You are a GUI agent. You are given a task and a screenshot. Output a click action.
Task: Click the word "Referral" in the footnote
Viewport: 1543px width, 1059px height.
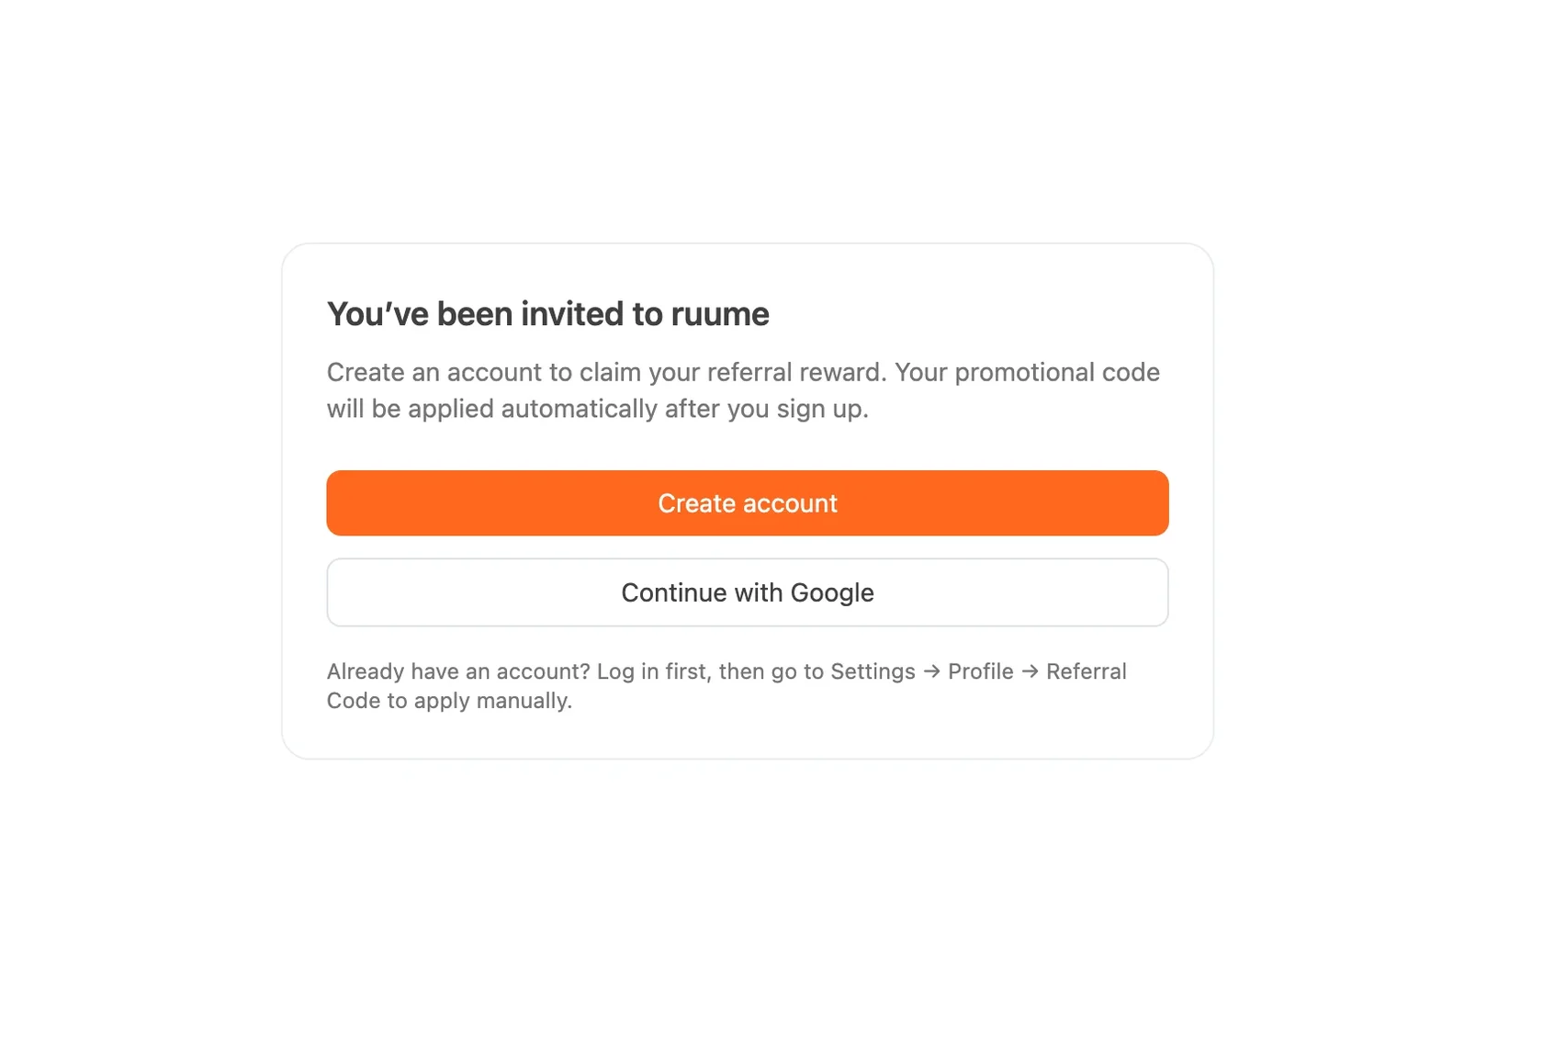click(x=1086, y=671)
